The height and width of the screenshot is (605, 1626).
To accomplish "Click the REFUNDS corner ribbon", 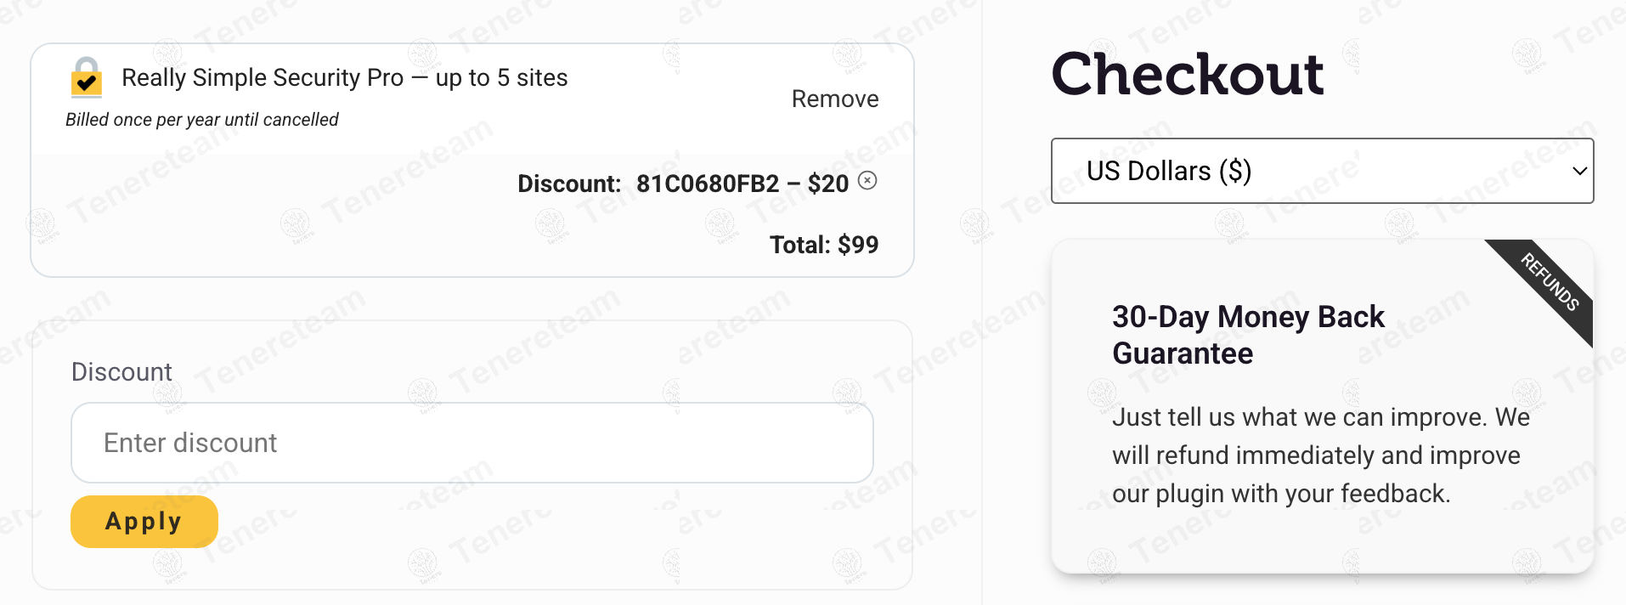I will pyautogui.click(x=1550, y=282).
